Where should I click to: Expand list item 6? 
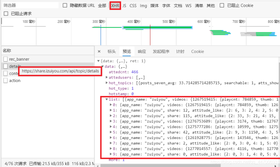click(111, 137)
